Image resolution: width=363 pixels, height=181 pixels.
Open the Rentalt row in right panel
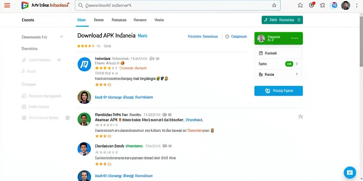tap(278, 53)
